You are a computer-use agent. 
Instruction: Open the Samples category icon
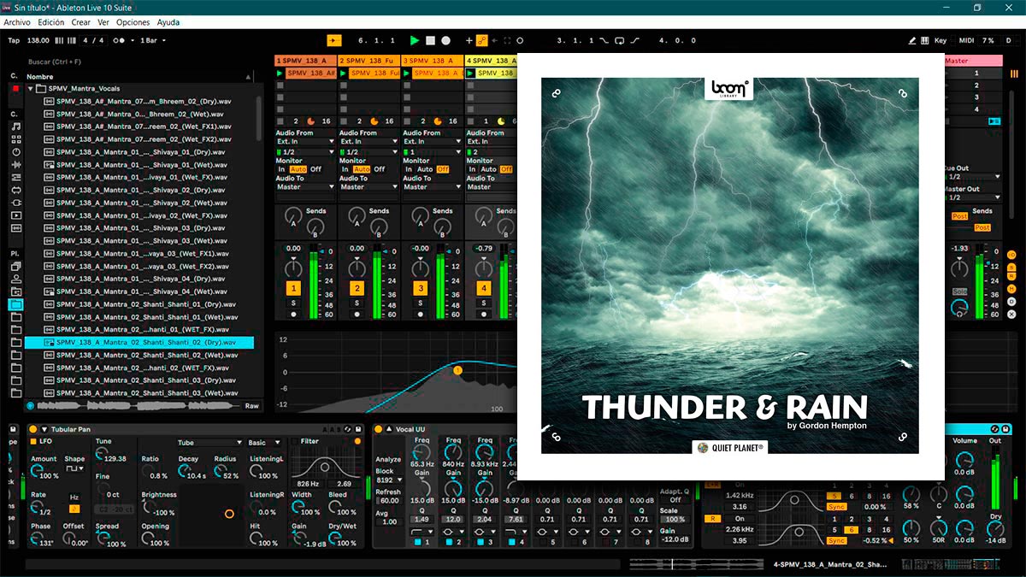pyautogui.click(x=16, y=228)
